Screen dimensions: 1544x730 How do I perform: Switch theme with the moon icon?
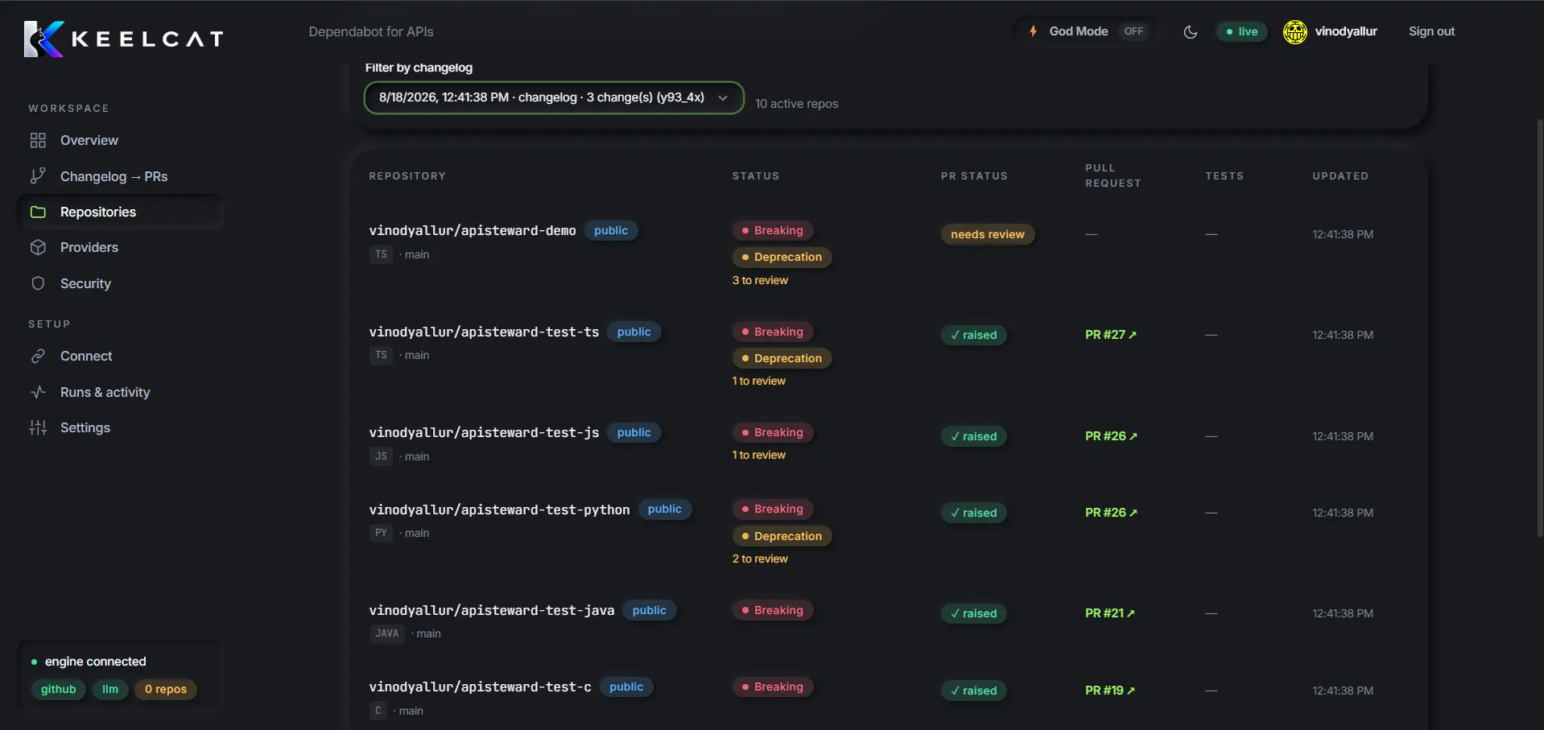(1191, 32)
